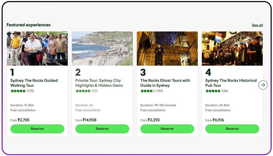Open the pub tour group photo
Image resolution: width=273 pixels, height=156 pixels.
tap(232, 48)
